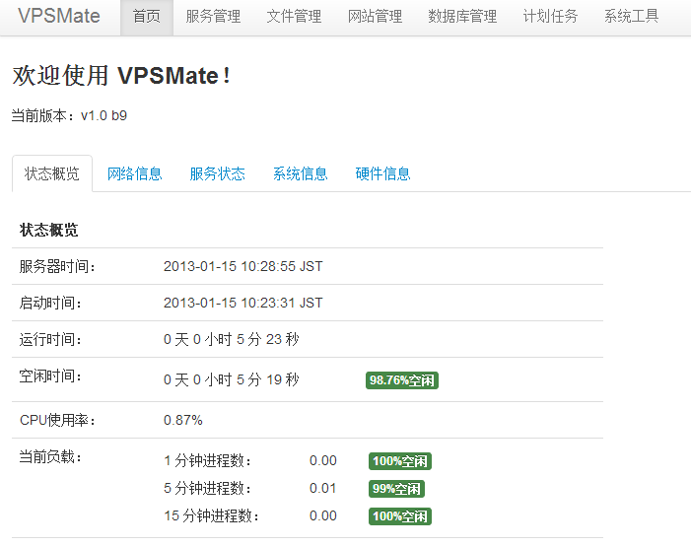Click the 服务器时间 label
Viewport: 691px width, 547px height.
[57, 266]
